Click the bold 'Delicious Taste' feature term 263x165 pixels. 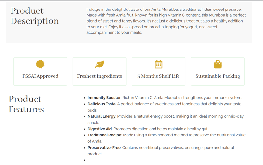coord(102,104)
